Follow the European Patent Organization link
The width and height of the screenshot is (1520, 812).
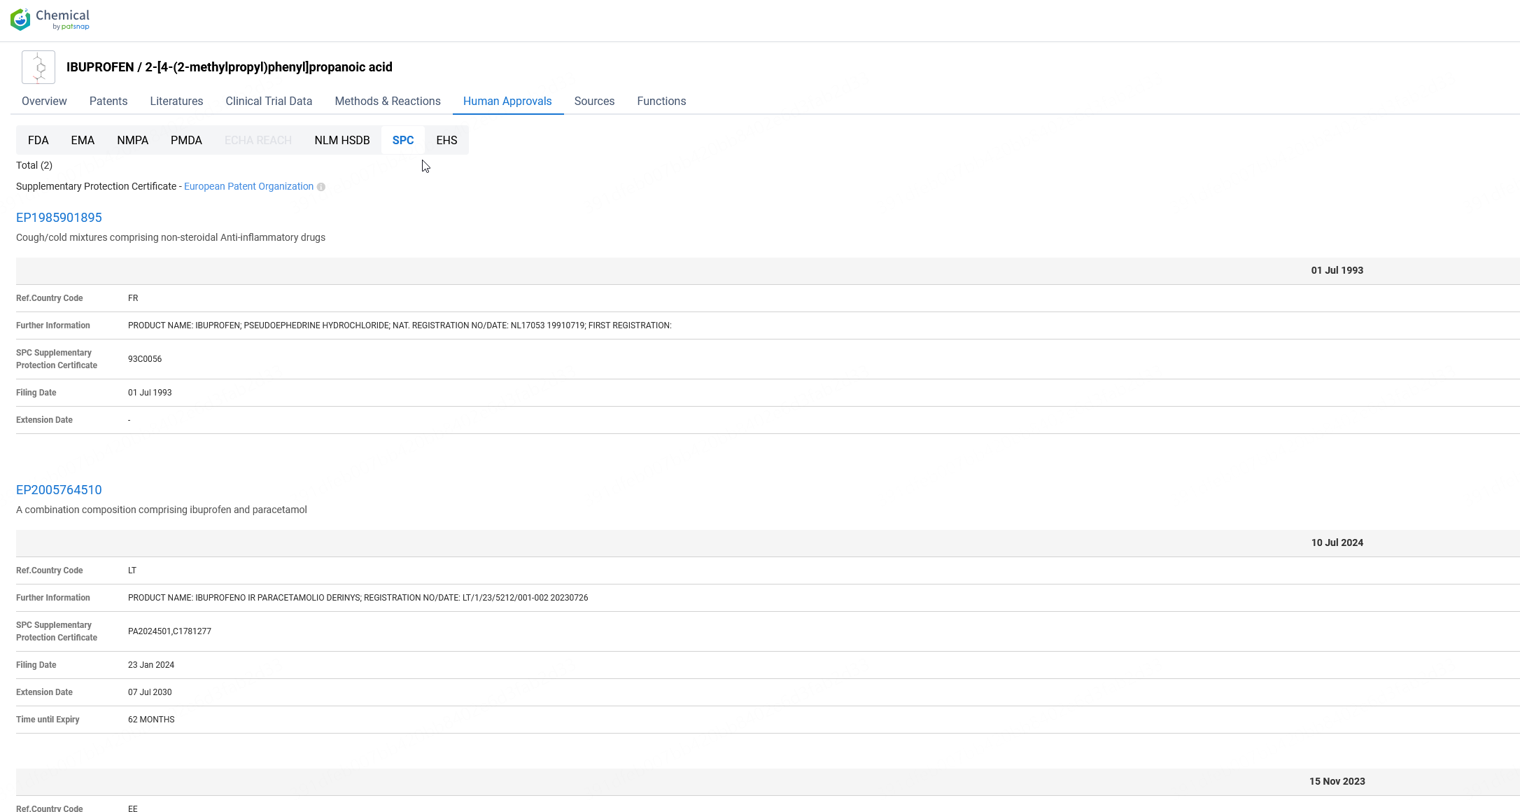click(x=248, y=186)
